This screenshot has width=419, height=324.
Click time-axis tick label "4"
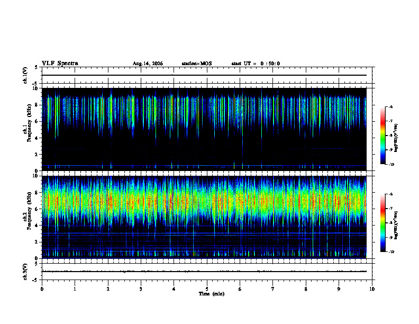pos(174,289)
